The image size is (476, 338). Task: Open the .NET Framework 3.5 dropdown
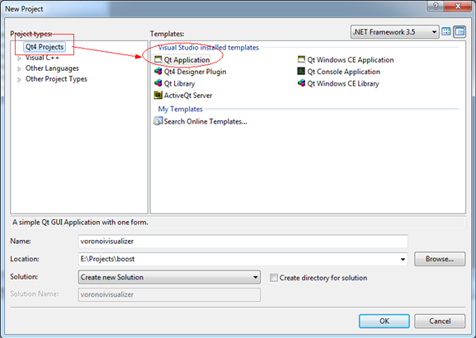pyautogui.click(x=394, y=32)
